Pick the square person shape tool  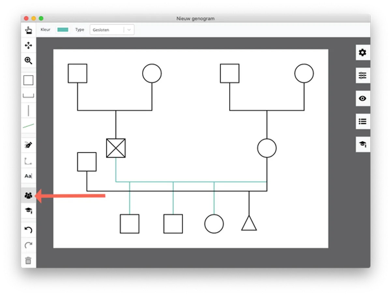click(28, 80)
